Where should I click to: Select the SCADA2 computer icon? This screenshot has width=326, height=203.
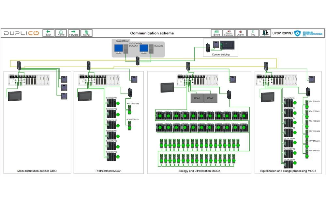(x=145, y=49)
